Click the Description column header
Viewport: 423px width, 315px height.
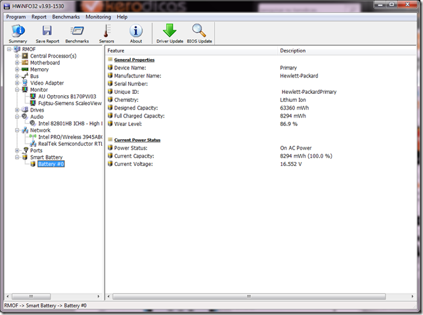coord(347,51)
